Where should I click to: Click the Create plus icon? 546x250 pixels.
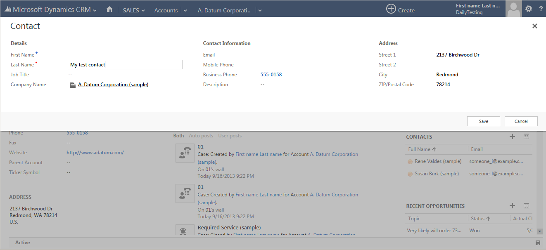(391, 9)
